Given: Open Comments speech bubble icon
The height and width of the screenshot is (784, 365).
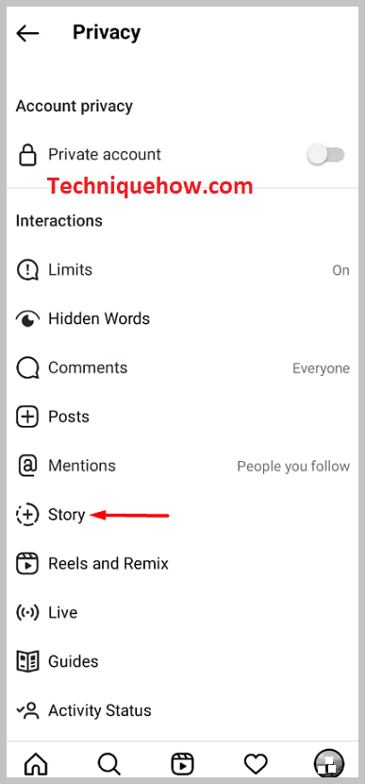Looking at the screenshot, I should pyautogui.click(x=27, y=368).
